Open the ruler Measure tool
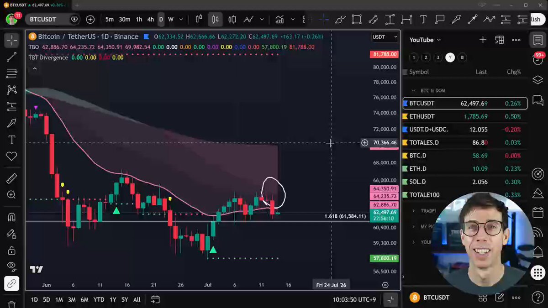This screenshot has width=548, height=308. (11, 178)
